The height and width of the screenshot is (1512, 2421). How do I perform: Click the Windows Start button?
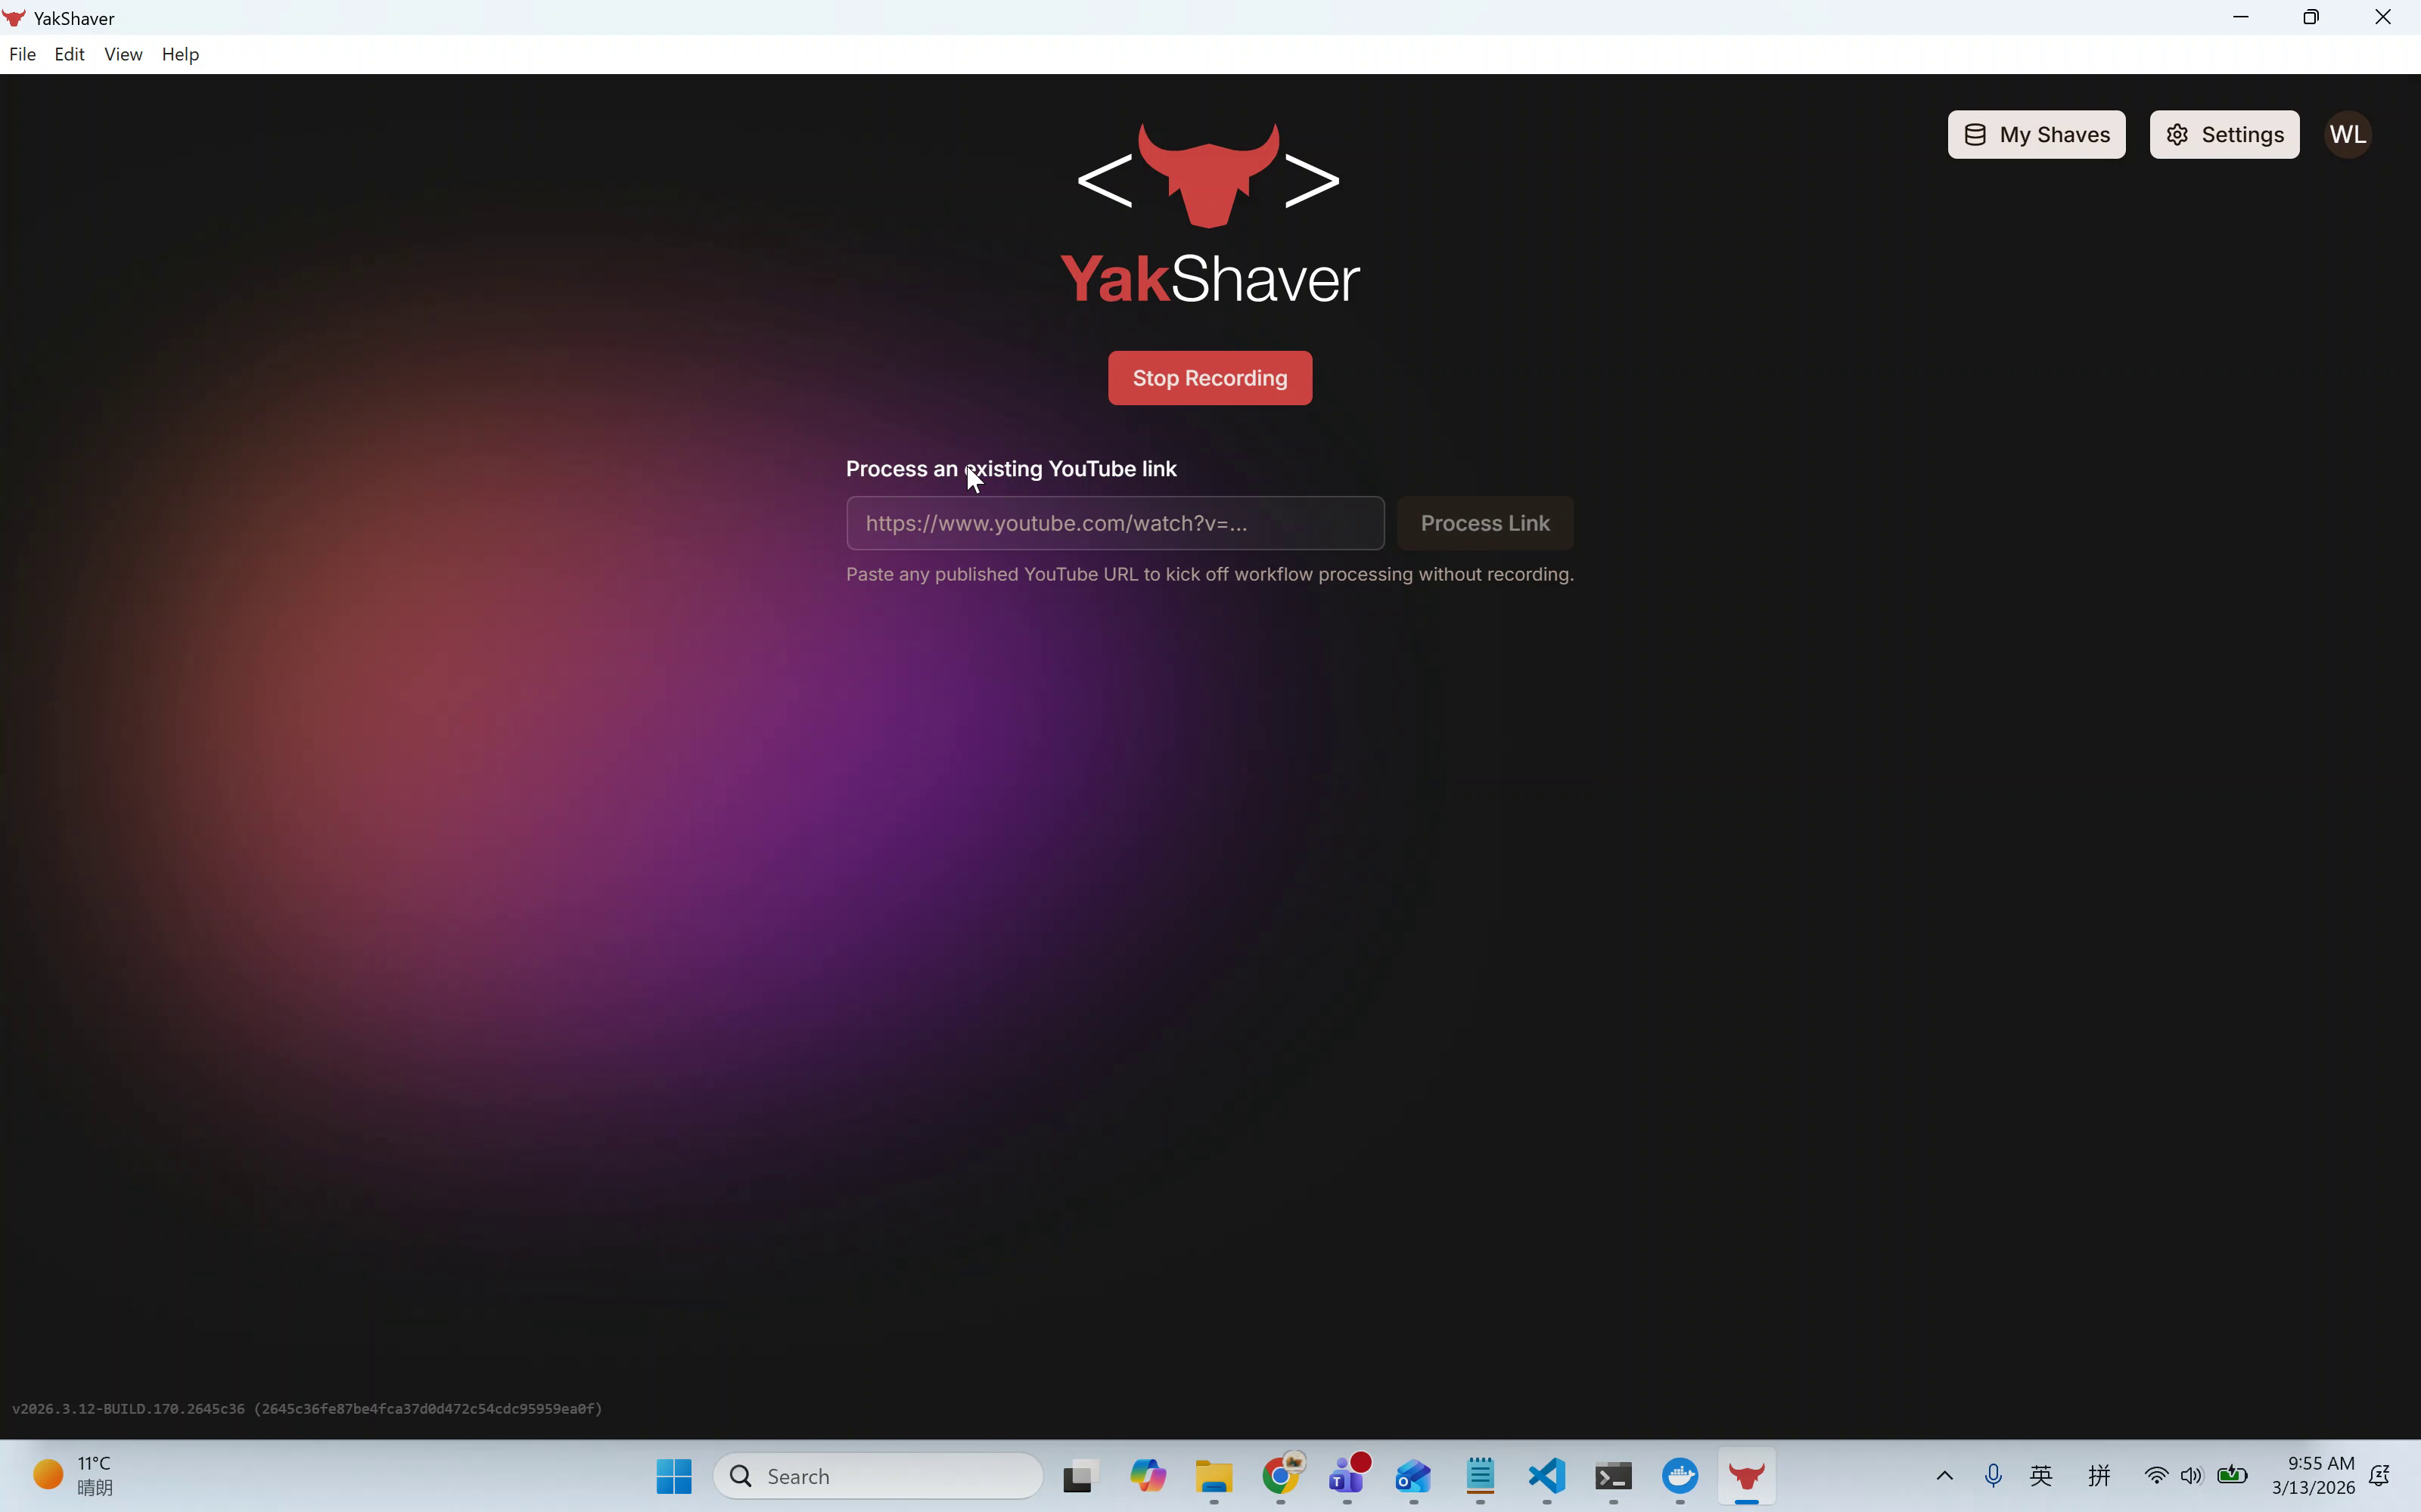coord(673,1476)
